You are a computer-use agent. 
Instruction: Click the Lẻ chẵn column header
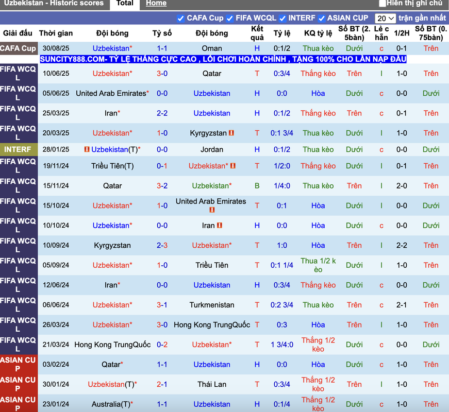(381, 33)
